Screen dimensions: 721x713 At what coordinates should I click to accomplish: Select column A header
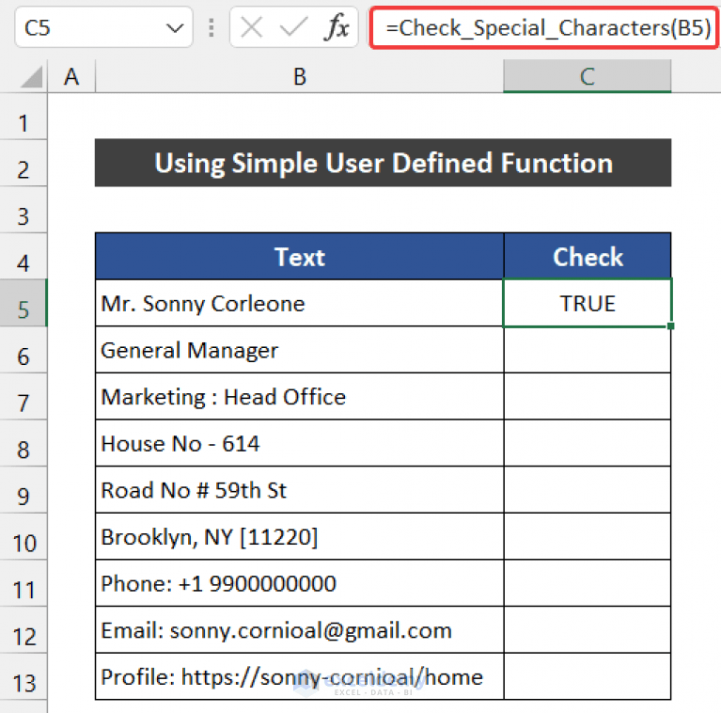coord(71,76)
